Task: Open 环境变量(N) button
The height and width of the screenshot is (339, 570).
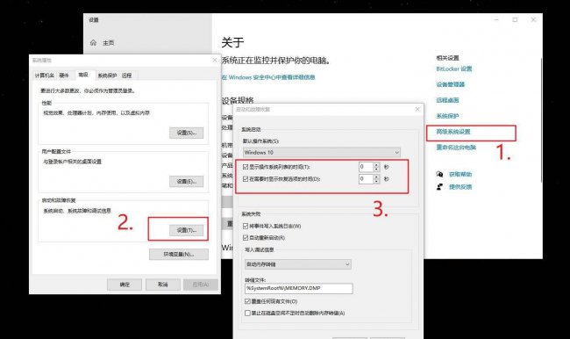Action: coord(179,254)
